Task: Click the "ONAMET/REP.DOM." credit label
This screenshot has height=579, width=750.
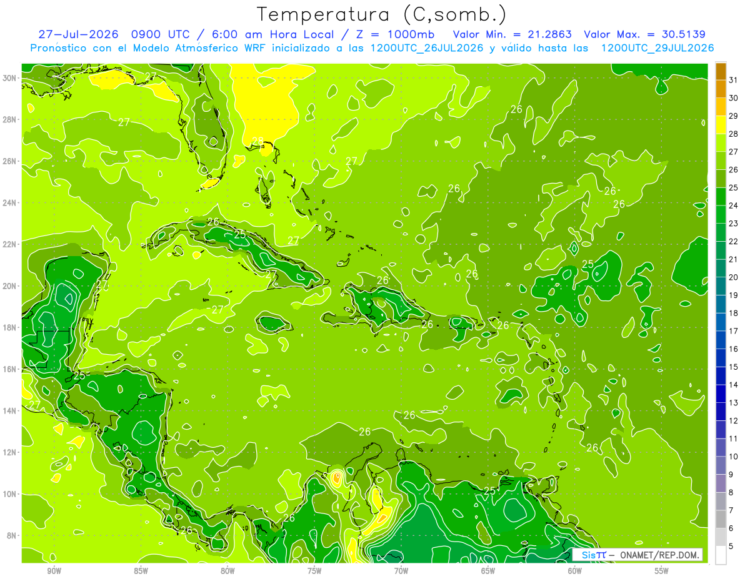Action: [660, 555]
